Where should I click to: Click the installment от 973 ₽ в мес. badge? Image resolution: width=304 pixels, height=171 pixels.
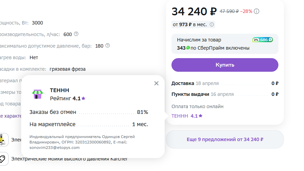(193, 24)
